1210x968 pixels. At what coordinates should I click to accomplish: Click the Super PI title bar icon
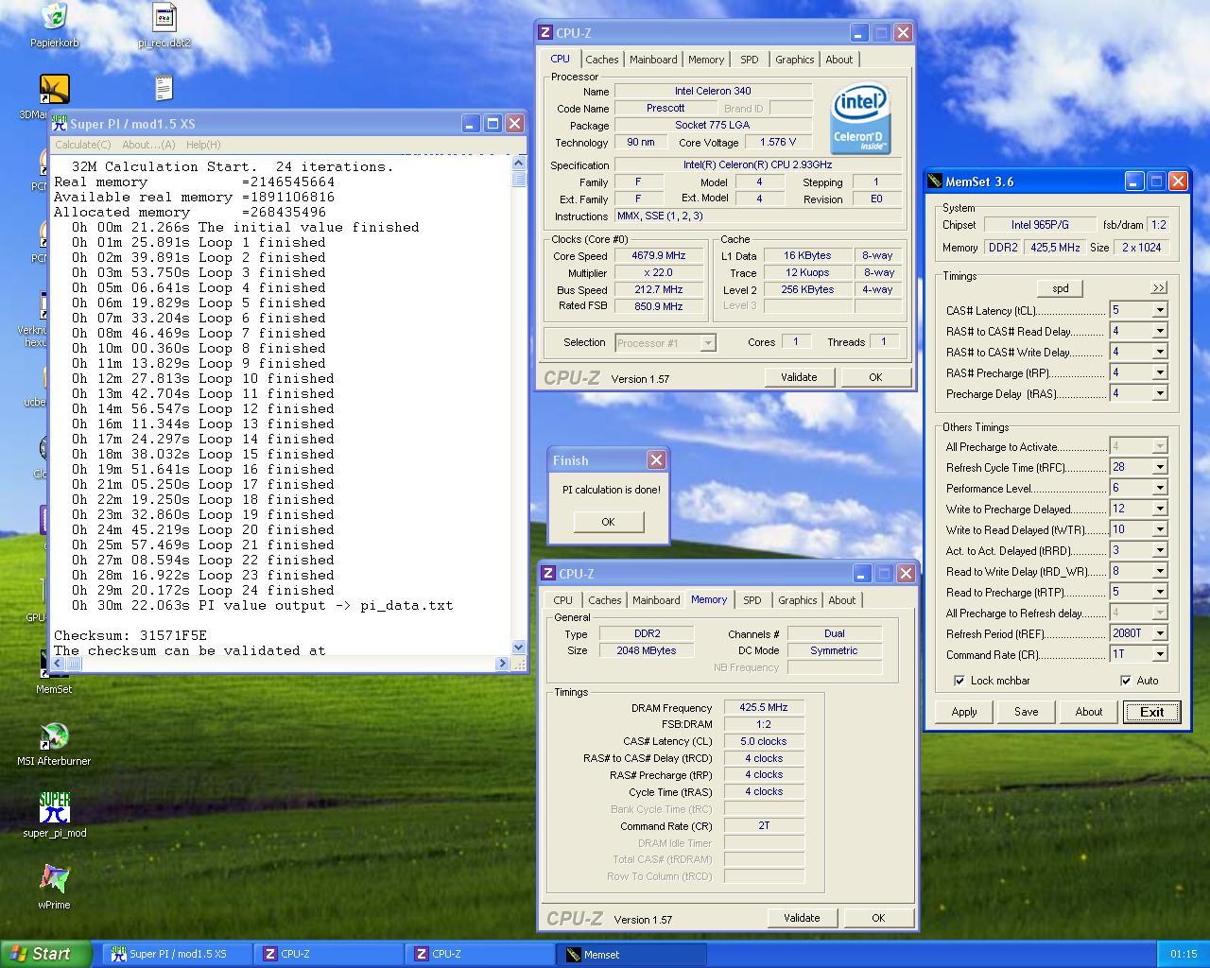point(60,123)
